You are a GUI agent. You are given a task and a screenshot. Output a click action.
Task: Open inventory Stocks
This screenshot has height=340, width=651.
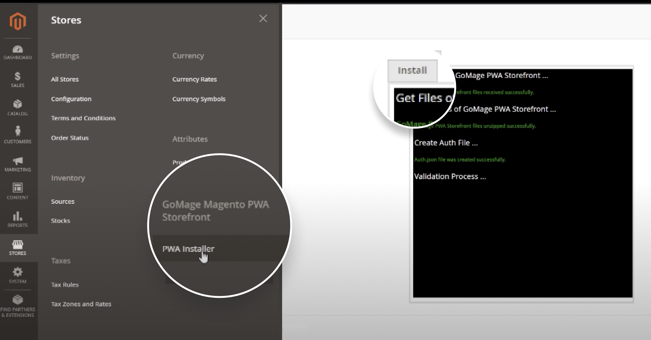click(60, 221)
